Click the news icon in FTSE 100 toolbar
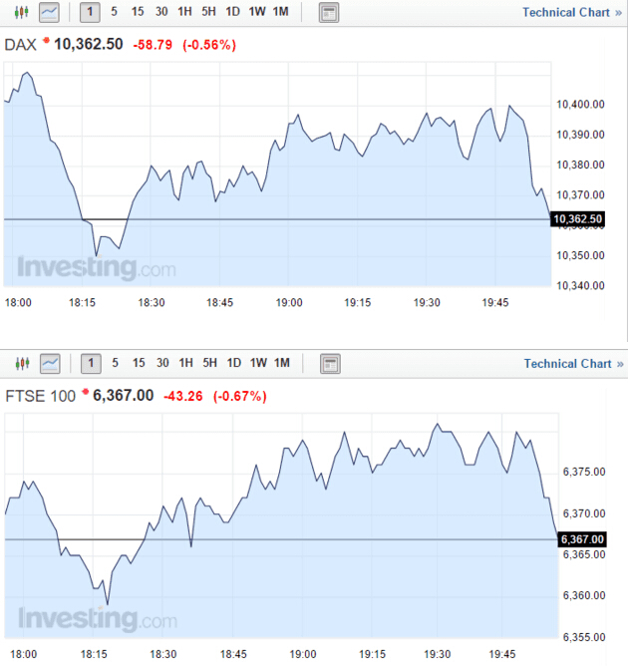This screenshot has height=668, width=630. coord(329,363)
